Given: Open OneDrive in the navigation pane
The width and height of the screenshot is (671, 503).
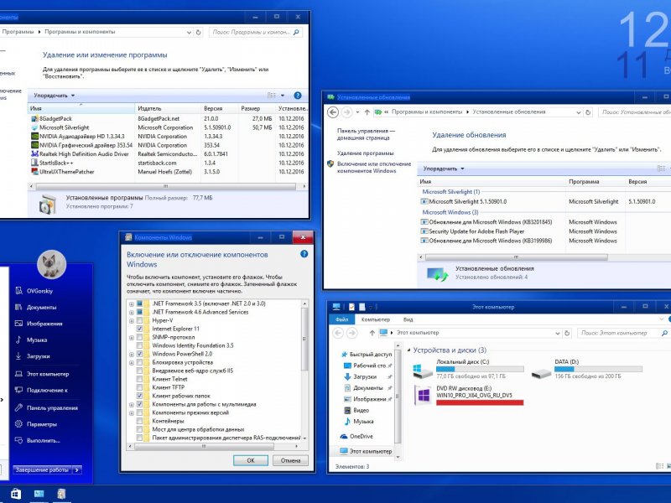Looking at the screenshot, I should point(356,436).
